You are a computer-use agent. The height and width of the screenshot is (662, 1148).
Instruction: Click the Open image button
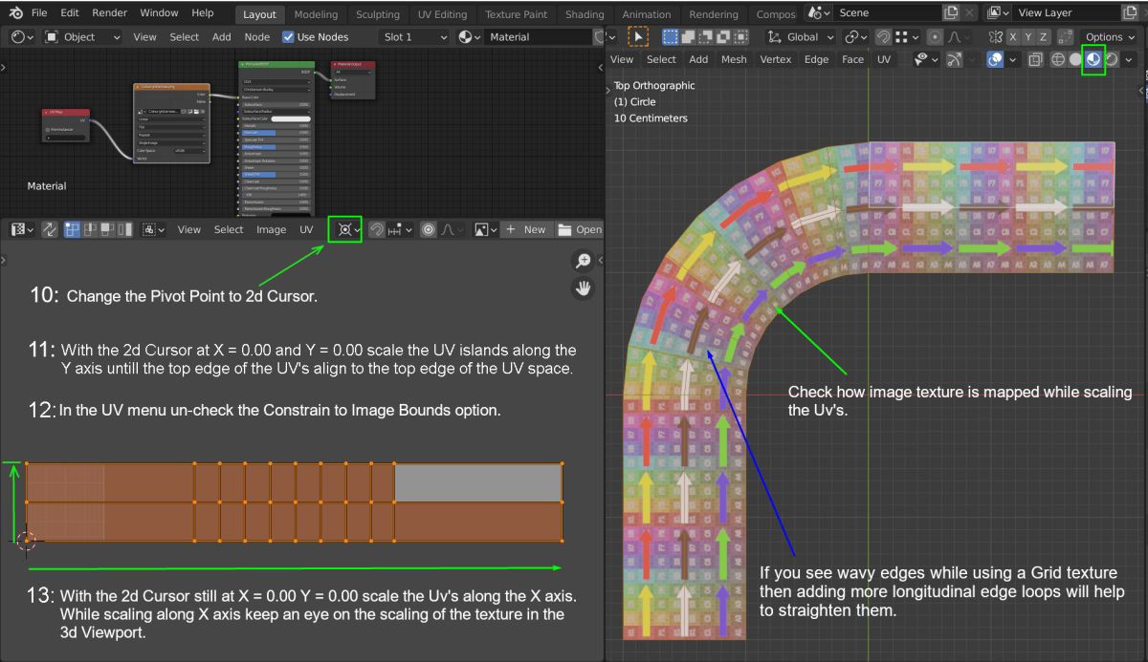pos(580,229)
